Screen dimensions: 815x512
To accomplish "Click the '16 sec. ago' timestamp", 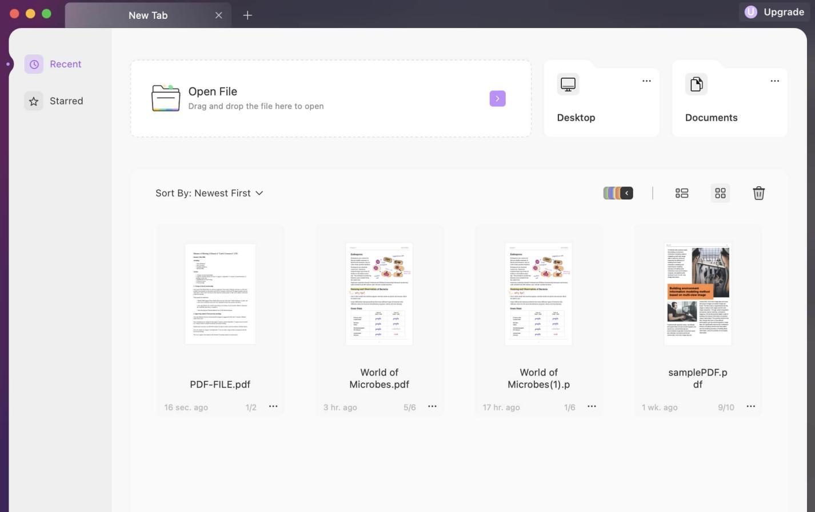I will click(x=186, y=407).
